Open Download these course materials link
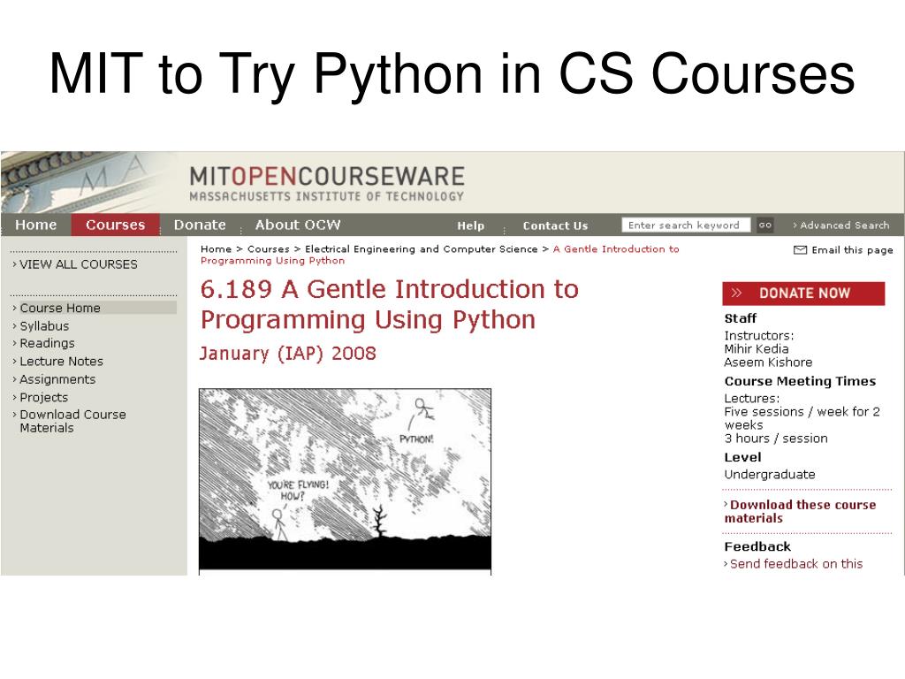Screen dimensions: 905x679 800,512
